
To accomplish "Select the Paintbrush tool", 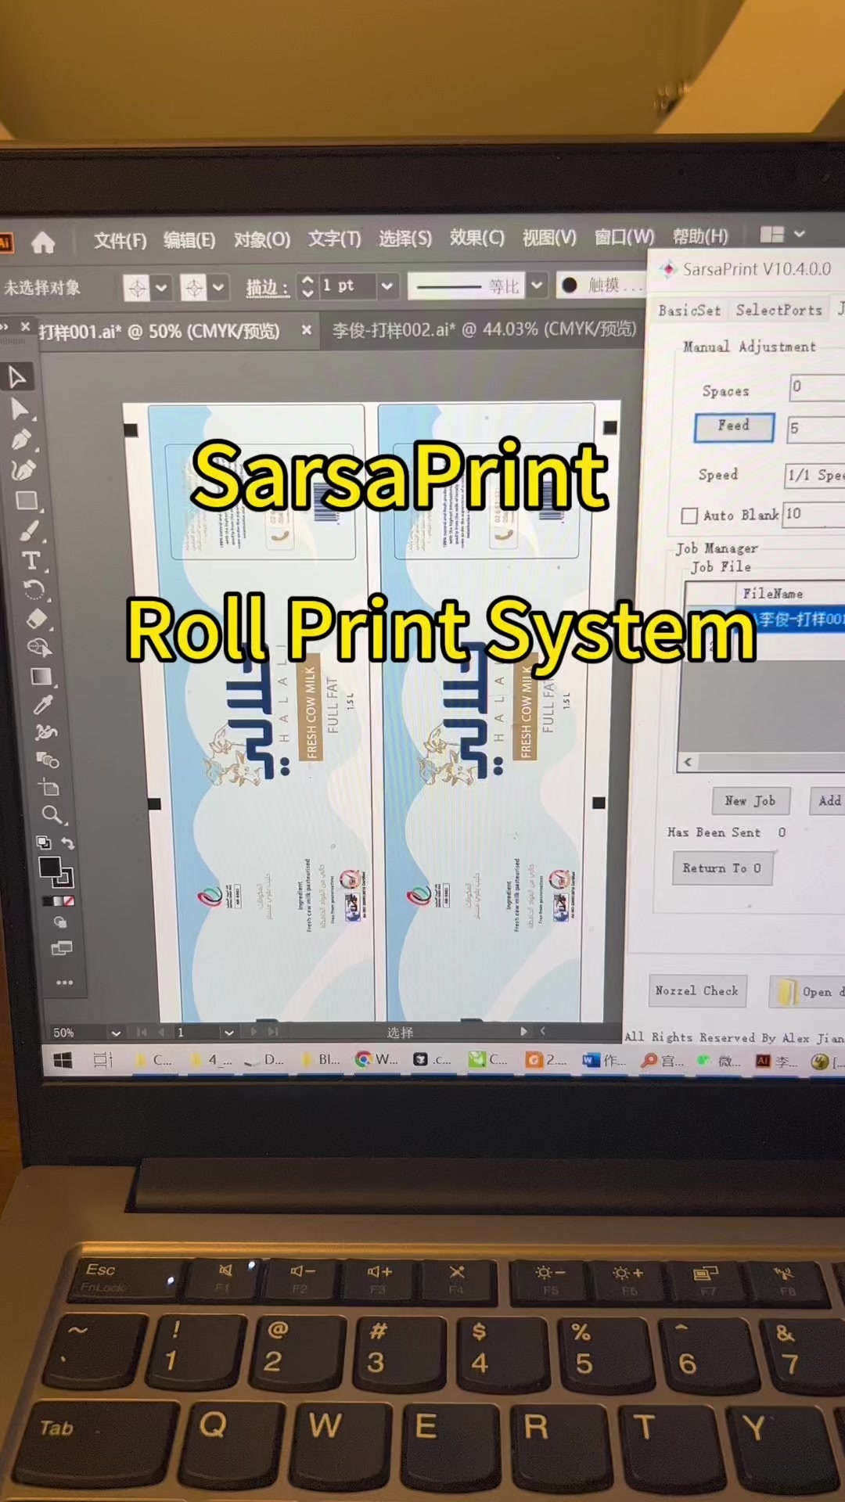I will pos(28,531).
